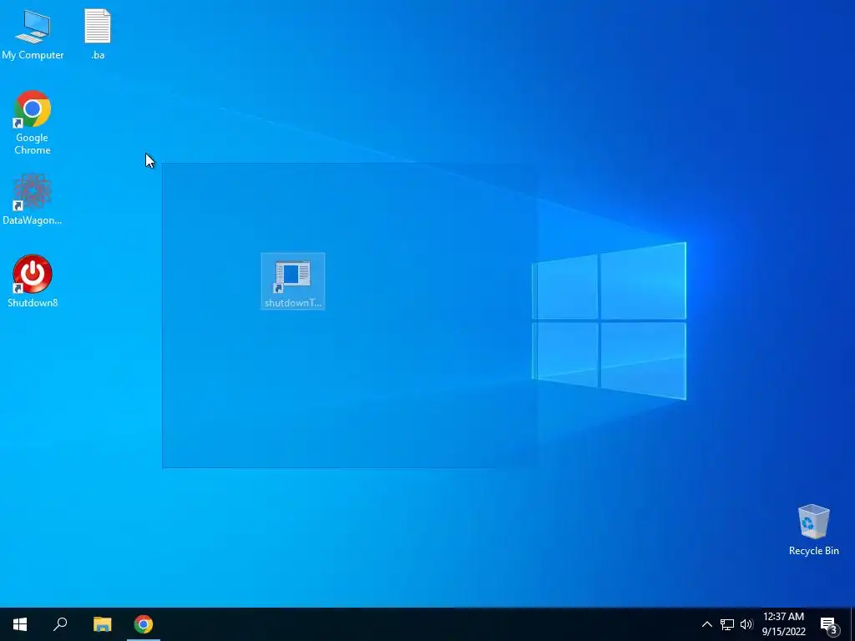
Task: Open File Explorer from taskbar
Action: coord(102,624)
